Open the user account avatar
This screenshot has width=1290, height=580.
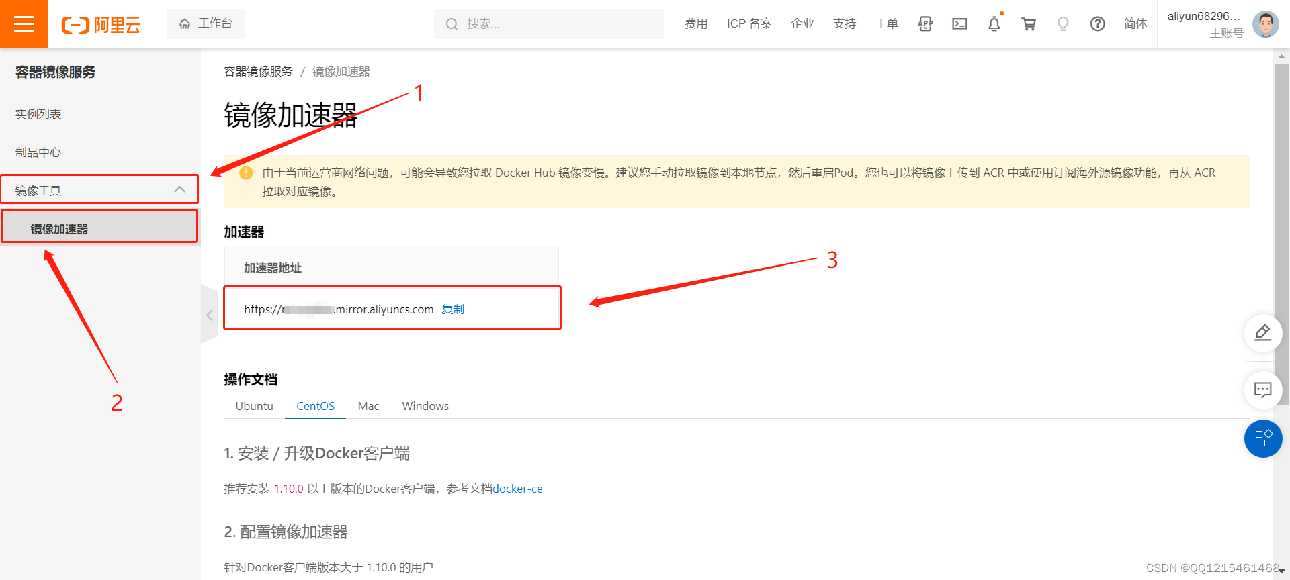tap(1266, 24)
